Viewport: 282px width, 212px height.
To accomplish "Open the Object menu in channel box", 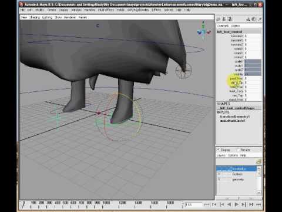I will pos(236,26).
